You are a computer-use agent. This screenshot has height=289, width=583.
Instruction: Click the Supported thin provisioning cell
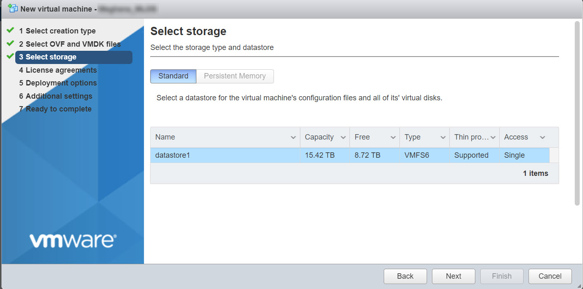coord(471,155)
